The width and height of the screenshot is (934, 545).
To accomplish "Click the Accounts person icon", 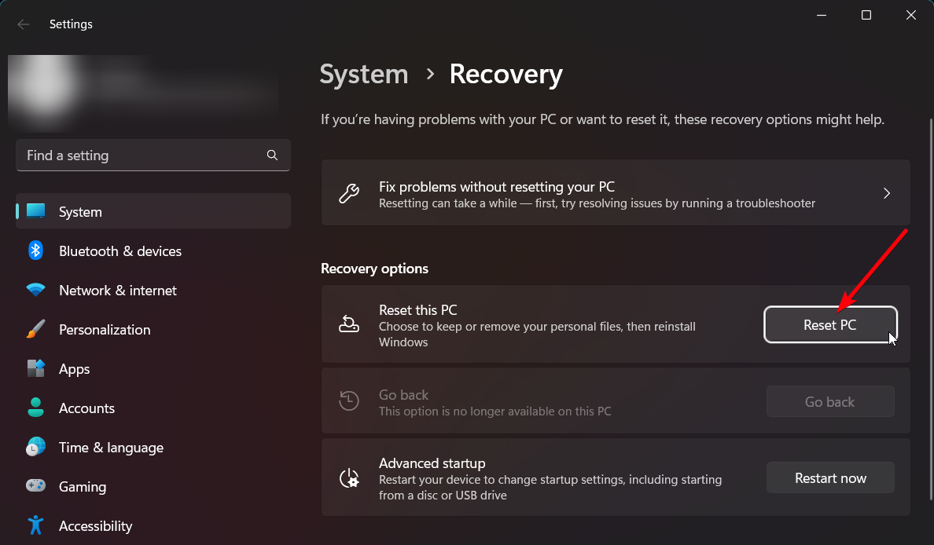I will [35, 408].
